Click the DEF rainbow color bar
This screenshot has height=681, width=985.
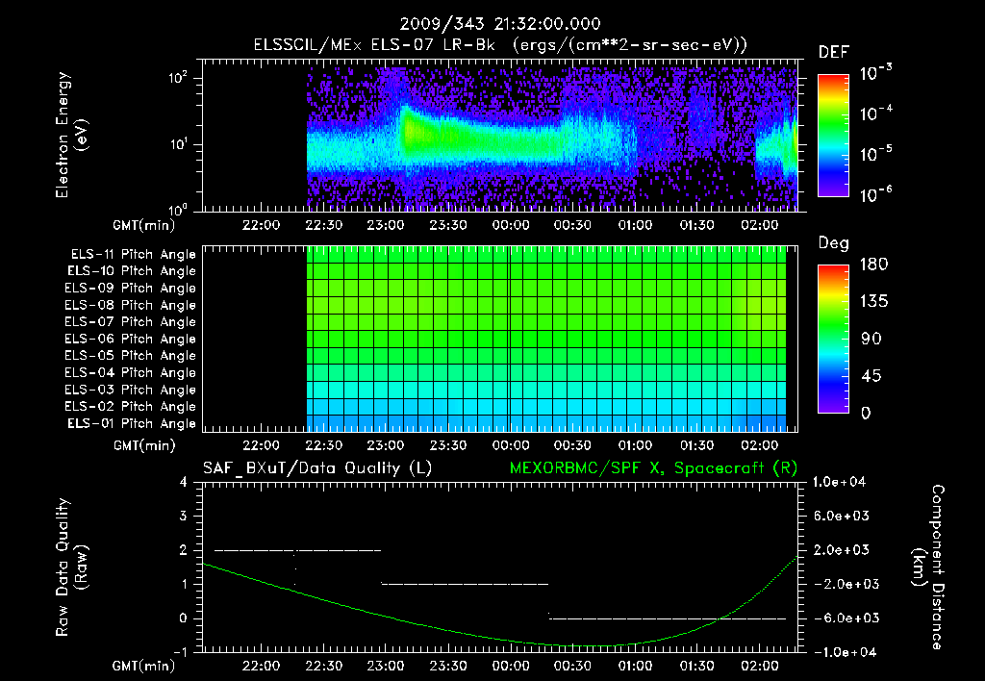point(833,135)
